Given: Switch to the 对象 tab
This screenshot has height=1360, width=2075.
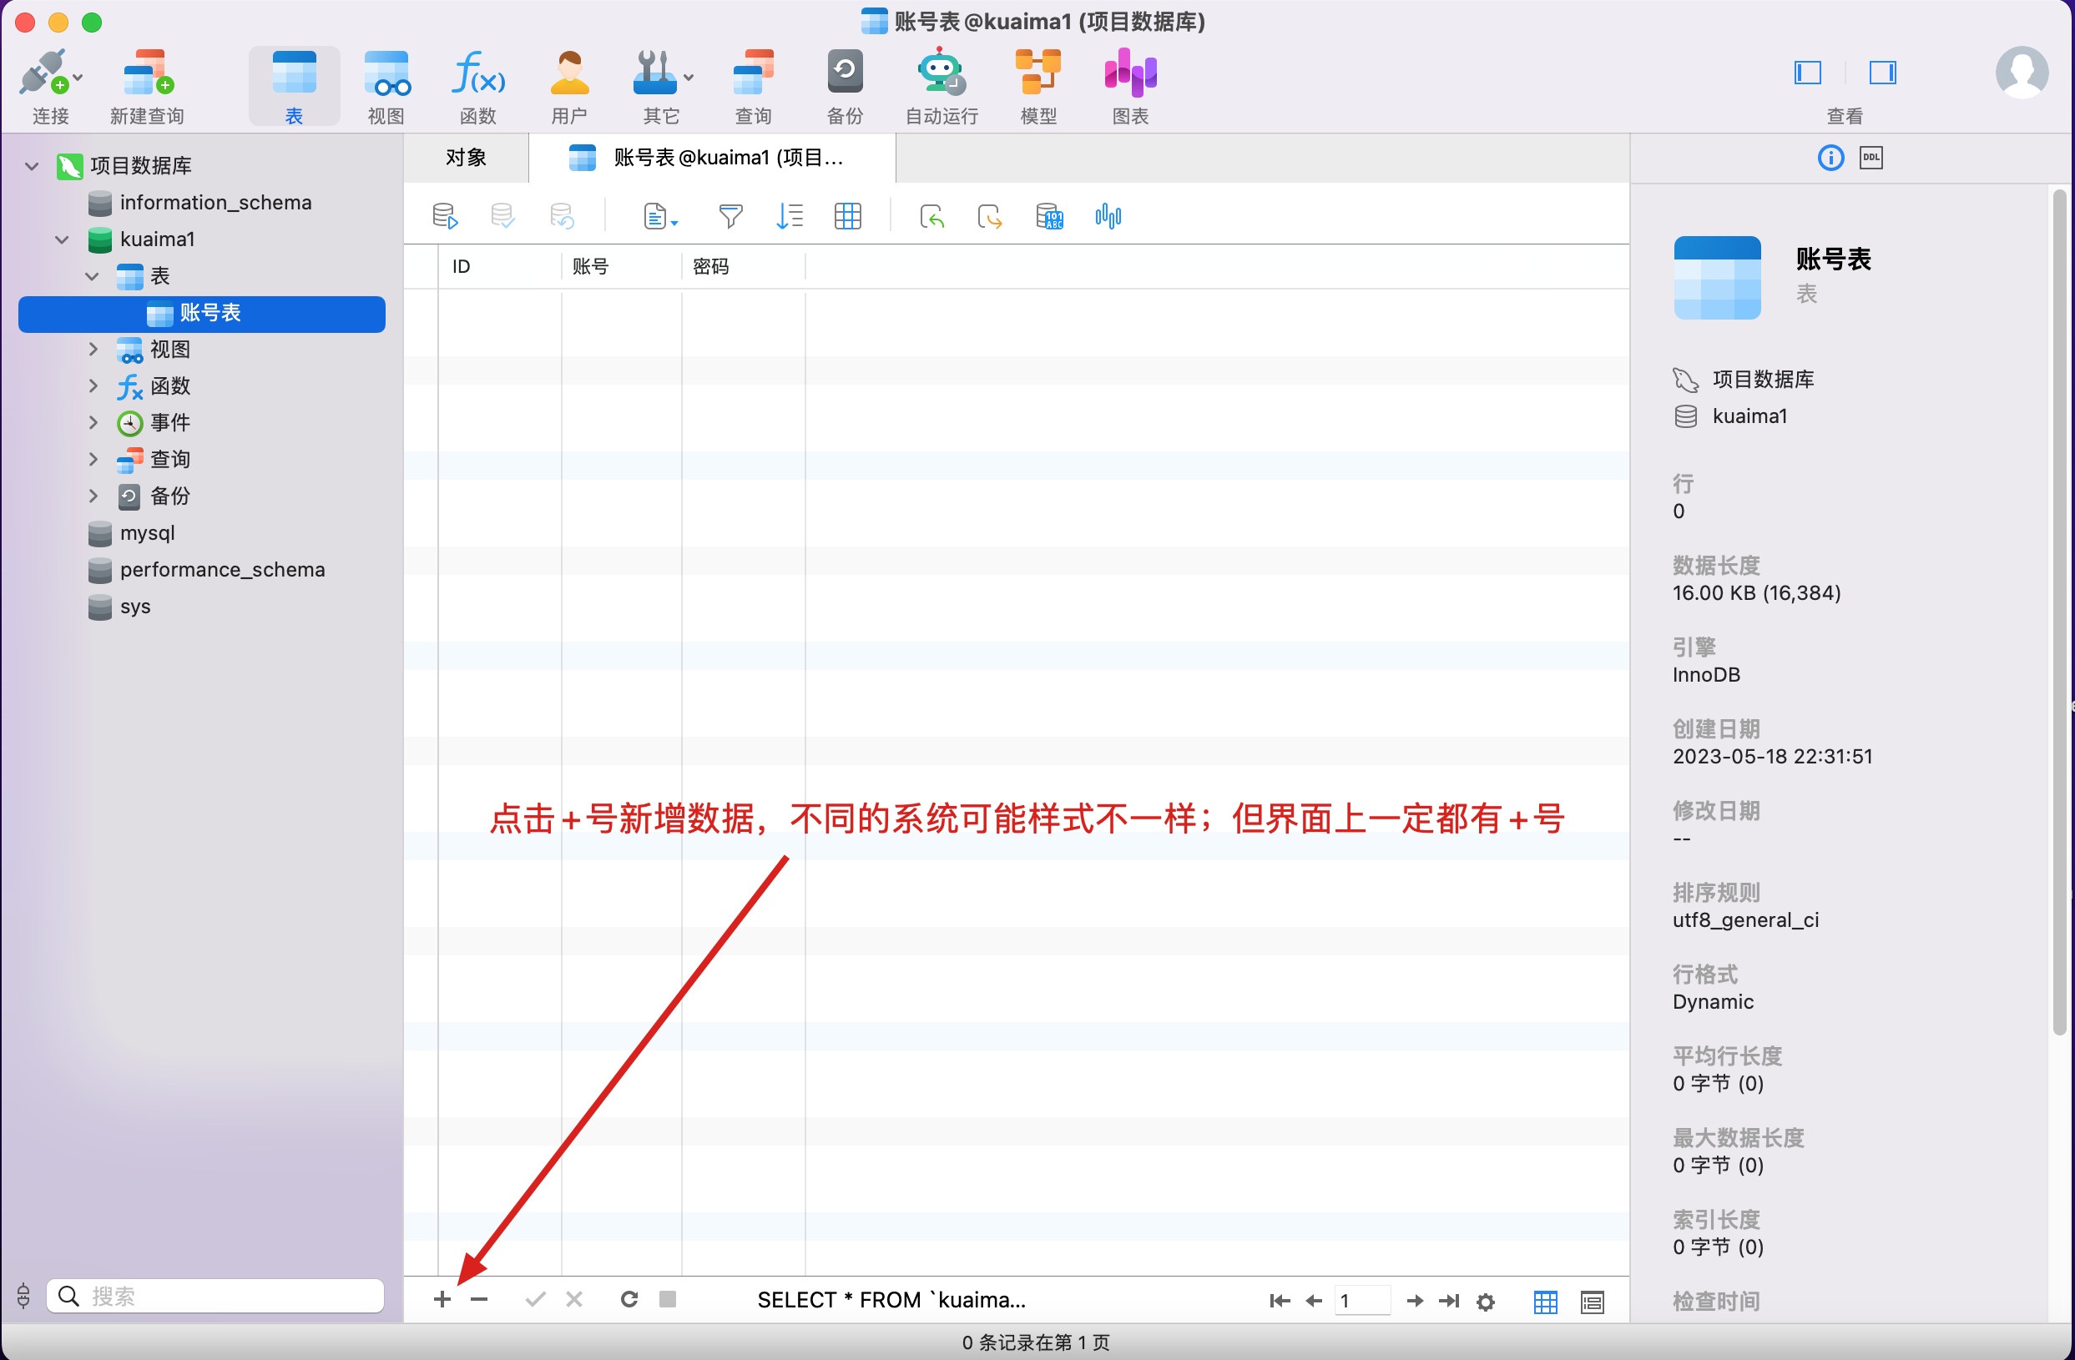Looking at the screenshot, I should (467, 158).
